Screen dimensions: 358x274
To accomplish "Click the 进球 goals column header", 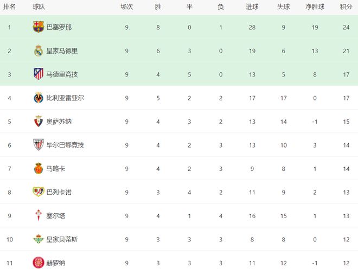I will [x=252, y=7].
